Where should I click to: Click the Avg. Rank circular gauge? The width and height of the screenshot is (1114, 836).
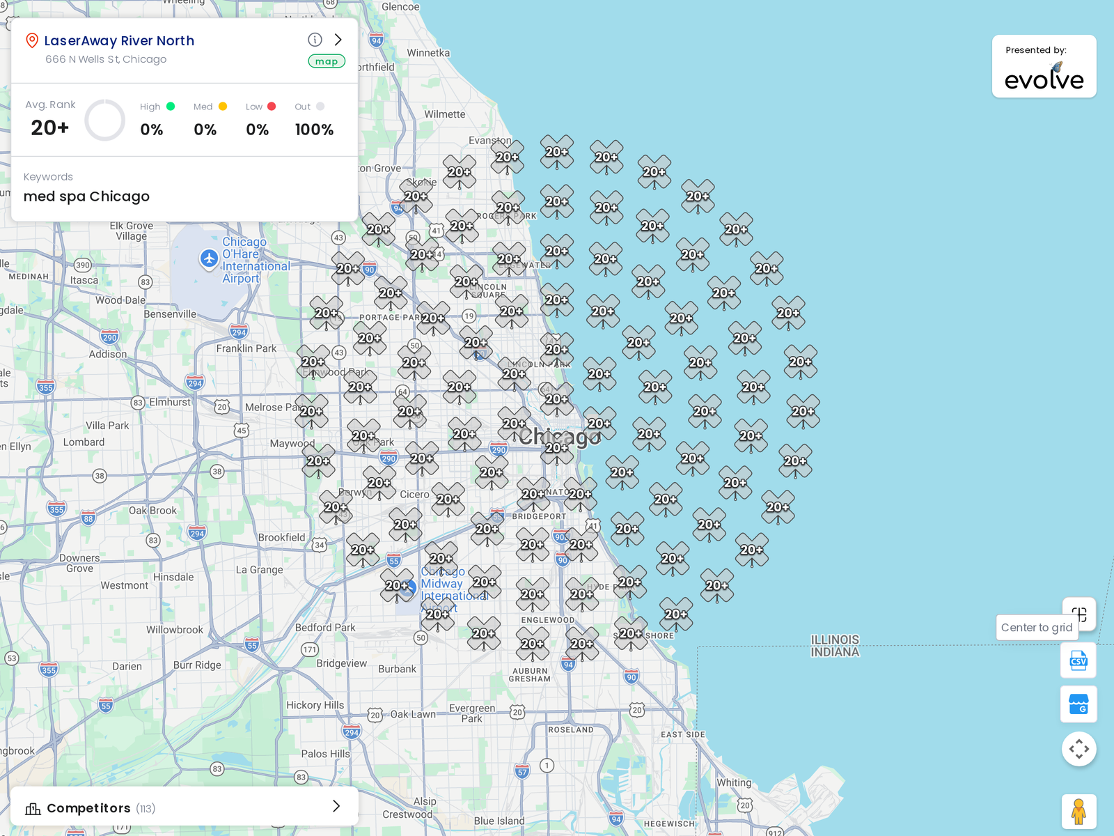(x=105, y=120)
